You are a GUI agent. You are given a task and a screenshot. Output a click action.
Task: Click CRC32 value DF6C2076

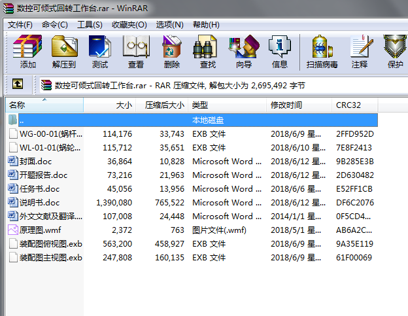pyautogui.click(x=355, y=203)
